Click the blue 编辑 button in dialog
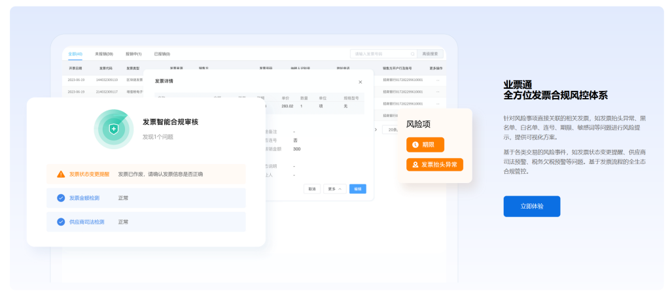 [357, 189]
